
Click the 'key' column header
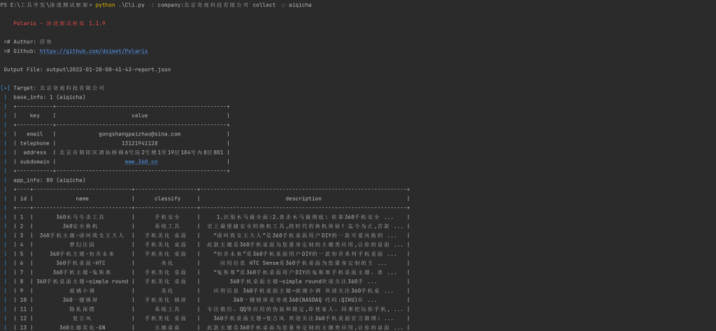click(x=35, y=115)
